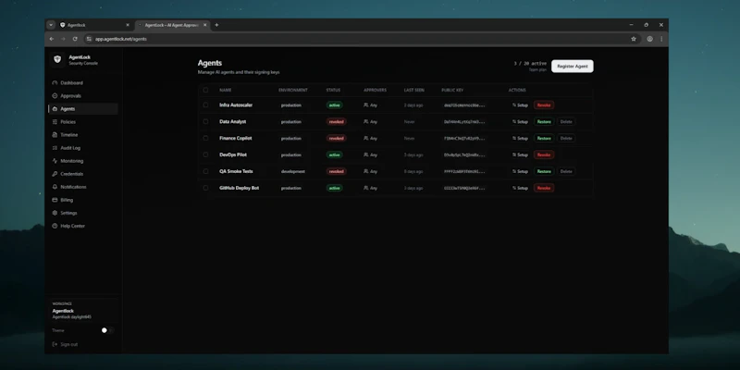Delete the Data Analyst agent
Viewport: 740px width, 370px height.
566,122
